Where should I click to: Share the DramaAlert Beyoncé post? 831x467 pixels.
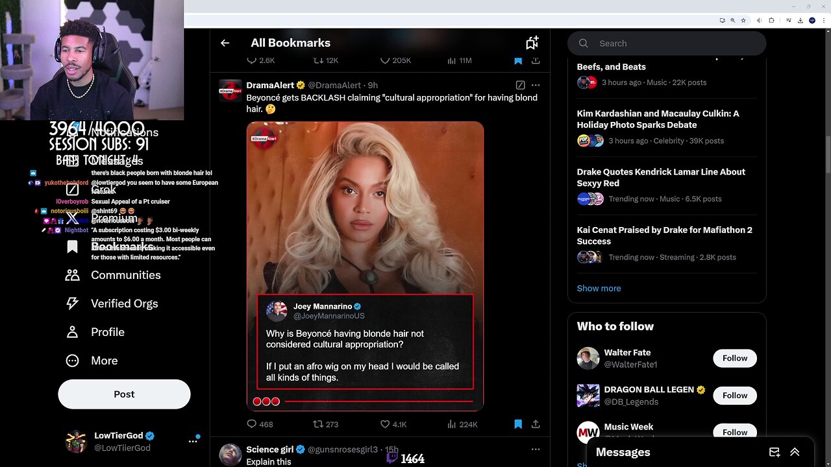tap(536, 424)
